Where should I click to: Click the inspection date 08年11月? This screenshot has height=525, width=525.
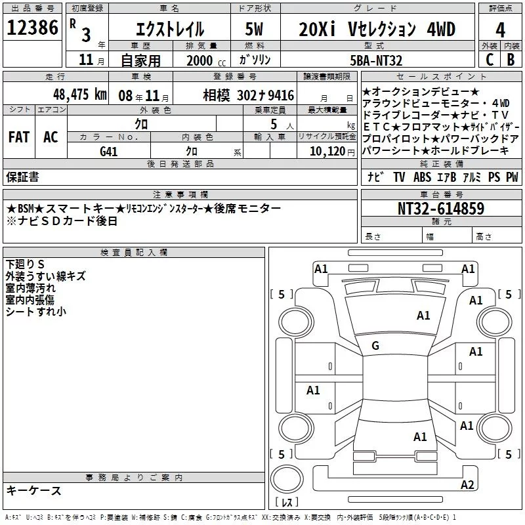[x=144, y=96]
